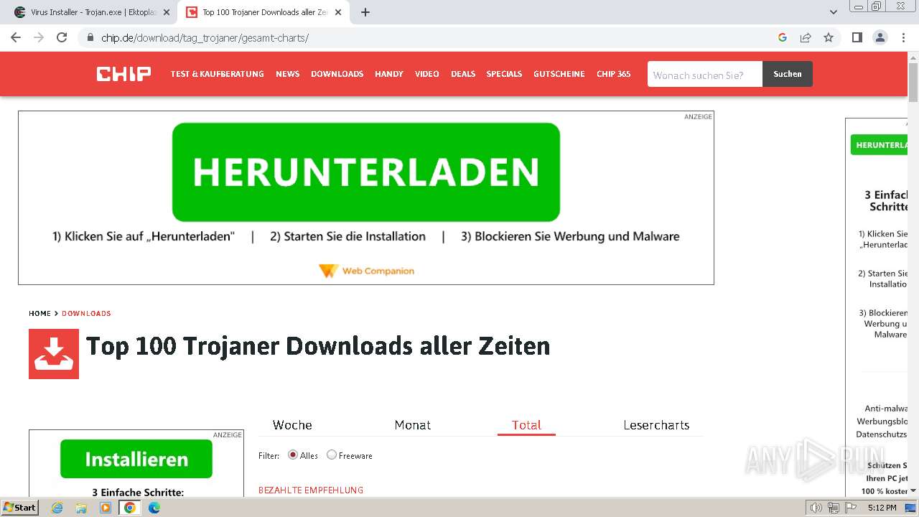Click the large Herunterladen ad button
The image size is (919, 517).
pos(366,172)
